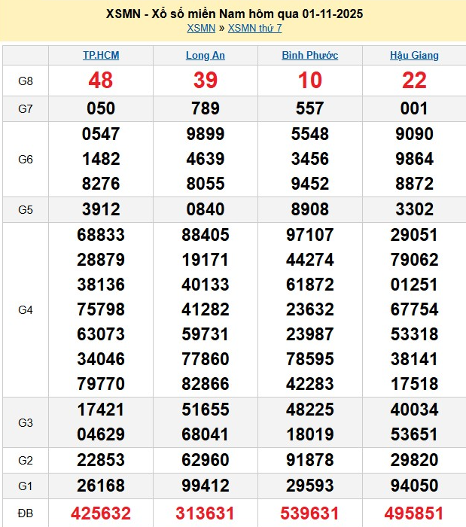
Task: Click the Hậu Giang G8 number 22
Action: (414, 81)
